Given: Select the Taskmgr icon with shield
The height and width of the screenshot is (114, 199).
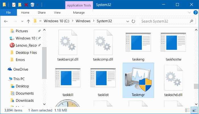Looking at the screenshot, I should pos(138,79).
